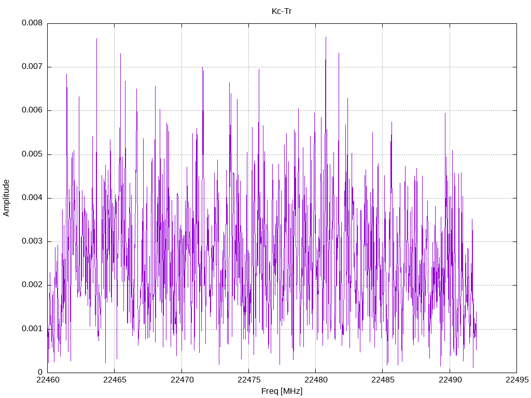Image resolution: width=531 pixels, height=398 pixels.
Task: Select the 'Amplitude' y-axis label
Action: pyautogui.click(x=6, y=198)
